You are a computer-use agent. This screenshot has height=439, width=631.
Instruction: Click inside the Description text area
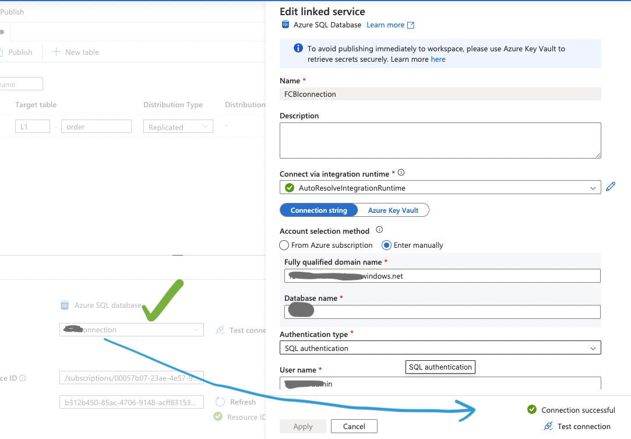[x=440, y=140]
